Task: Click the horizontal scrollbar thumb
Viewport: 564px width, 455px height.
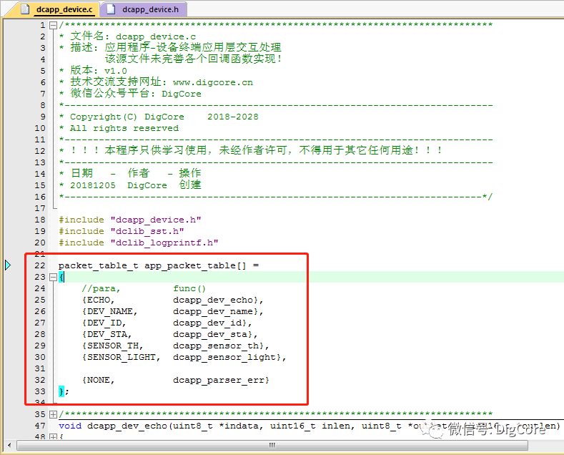Action: click(x=272, y=445)
